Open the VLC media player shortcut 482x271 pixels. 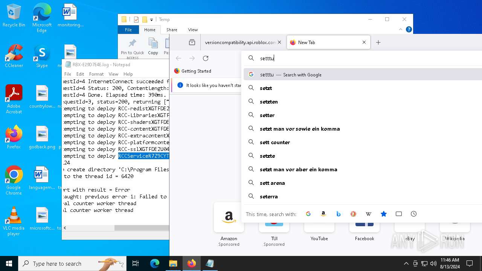(x=14, y=221)
